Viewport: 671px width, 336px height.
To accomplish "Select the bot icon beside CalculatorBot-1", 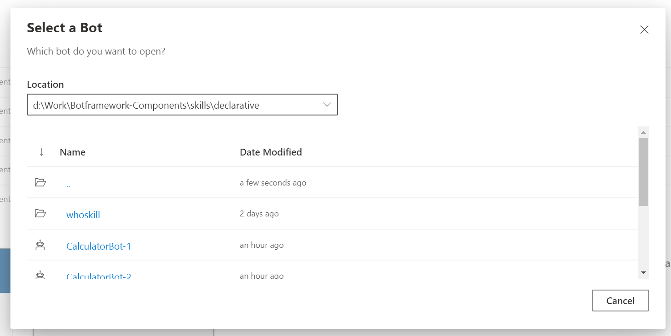I will (x=40, y=245).
